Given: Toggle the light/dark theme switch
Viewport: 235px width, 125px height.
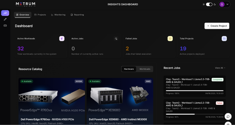Looking at the screenshot, I should point(209,4).
